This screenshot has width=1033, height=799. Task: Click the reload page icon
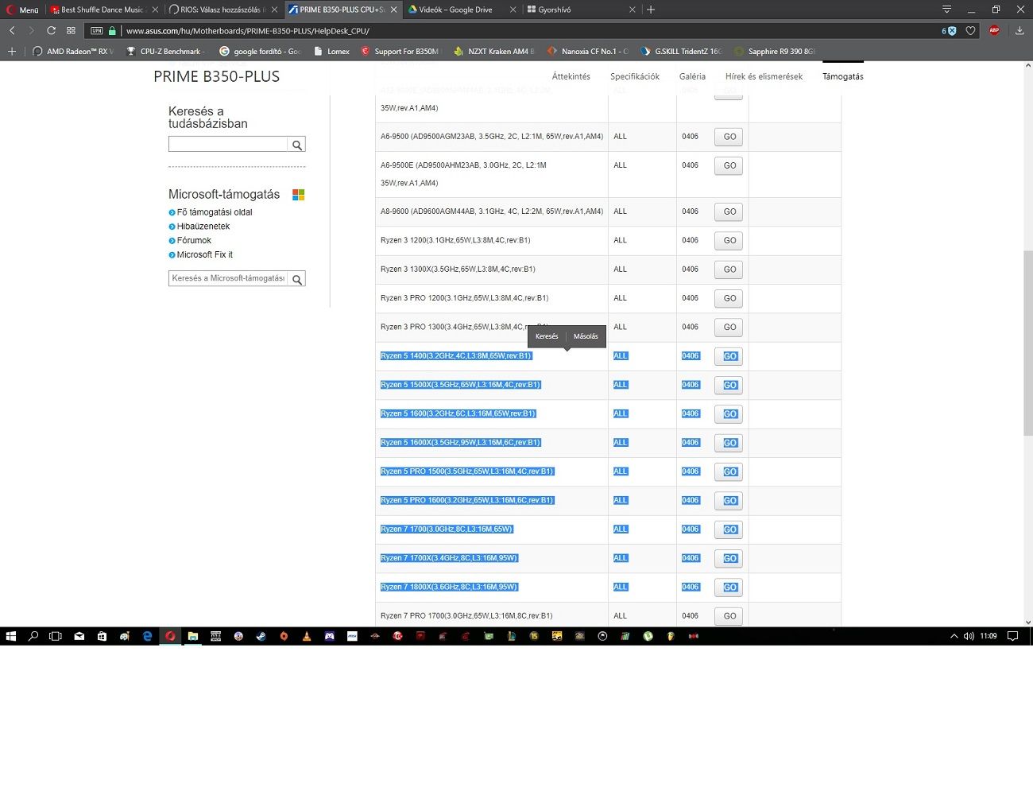tap(51, 30)
